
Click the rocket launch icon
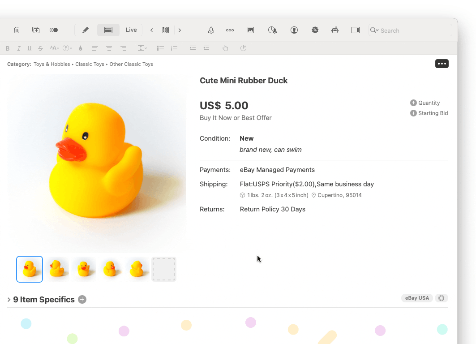(211, 30)
